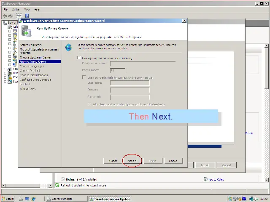Screen dimensions: 270x202
Task: Expand the Features tree node
Action: pos(5,69)
